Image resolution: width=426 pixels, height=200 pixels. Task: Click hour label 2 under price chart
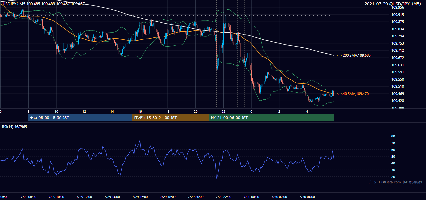click(x=279, y=112)
